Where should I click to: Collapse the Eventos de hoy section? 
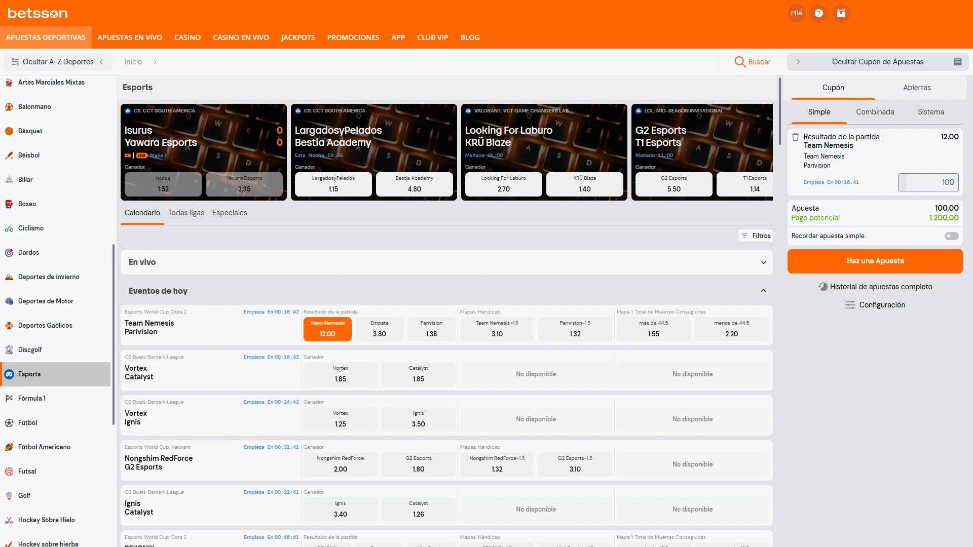(x=763, y=291)
